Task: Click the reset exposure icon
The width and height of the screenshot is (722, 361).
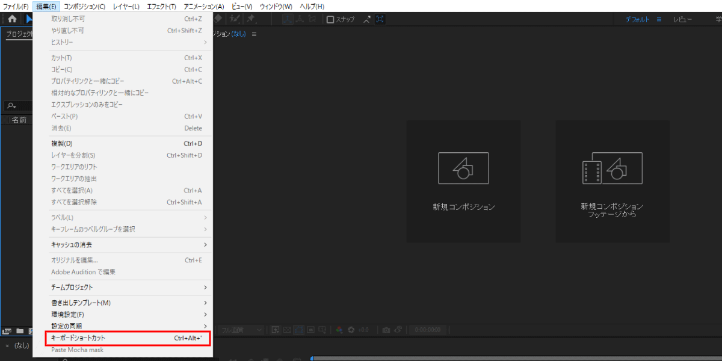Action: 351,330
